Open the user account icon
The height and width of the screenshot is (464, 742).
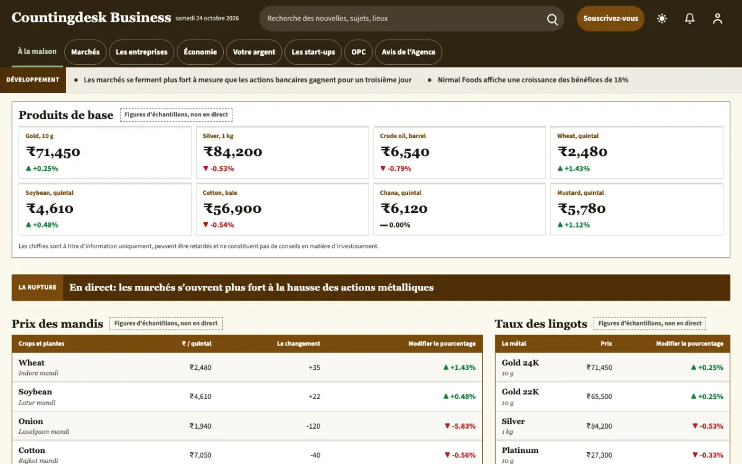pyautogui.click(x=717, y=19)
